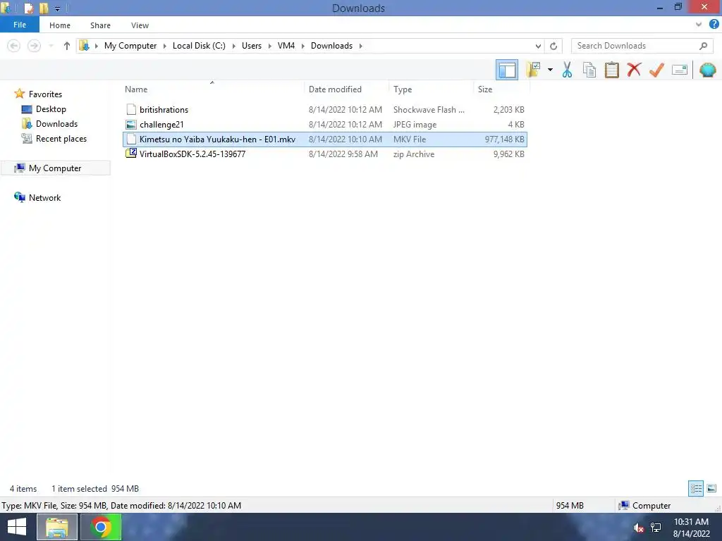Click the folder options icon in toolbar
The width and height of the screenshot is (722, 541).
[x=533, y=70]
